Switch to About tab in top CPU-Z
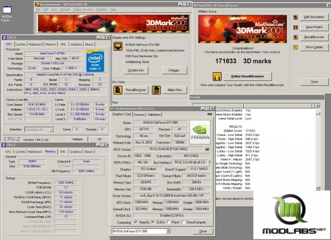Screen dimensions: 331x240 pos(89,44)
